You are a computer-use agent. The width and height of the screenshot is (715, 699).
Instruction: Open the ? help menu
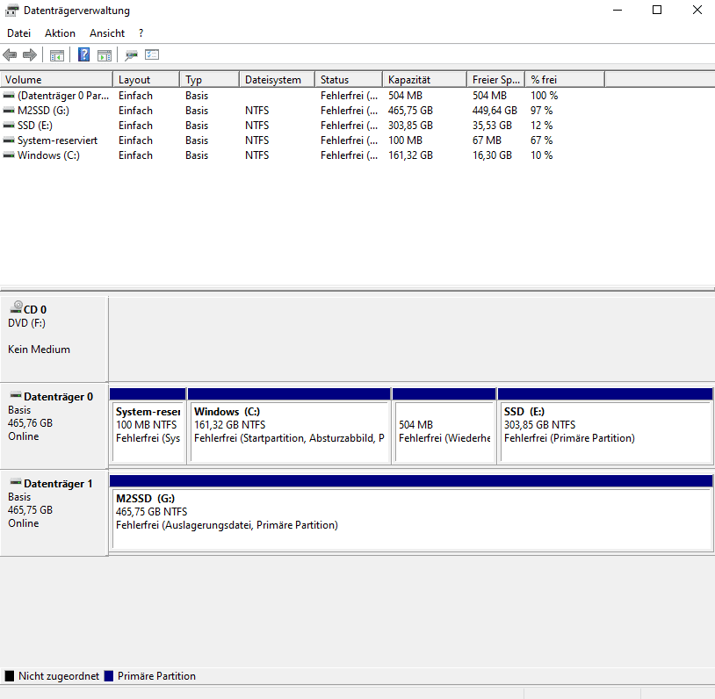point(141,33)
